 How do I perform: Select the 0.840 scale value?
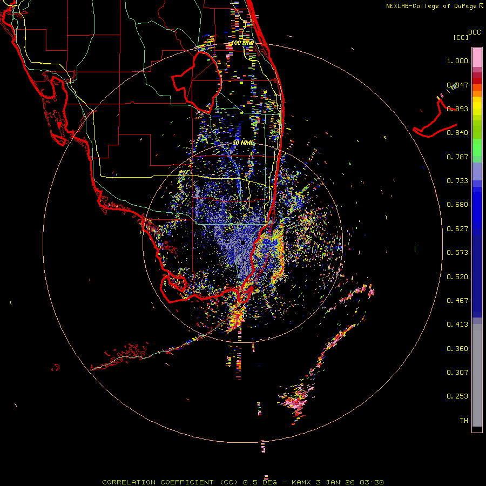tap(457, 133)
